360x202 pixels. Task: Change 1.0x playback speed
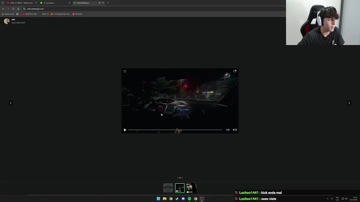pyautogui.click(x=228, y=130)
